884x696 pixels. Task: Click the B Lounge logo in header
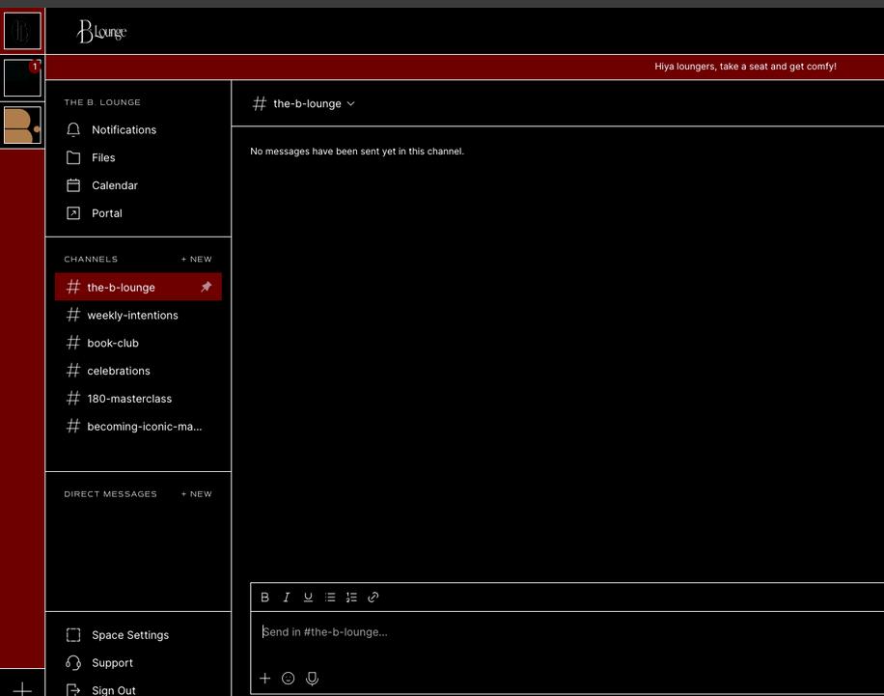(x=101, y=32)
